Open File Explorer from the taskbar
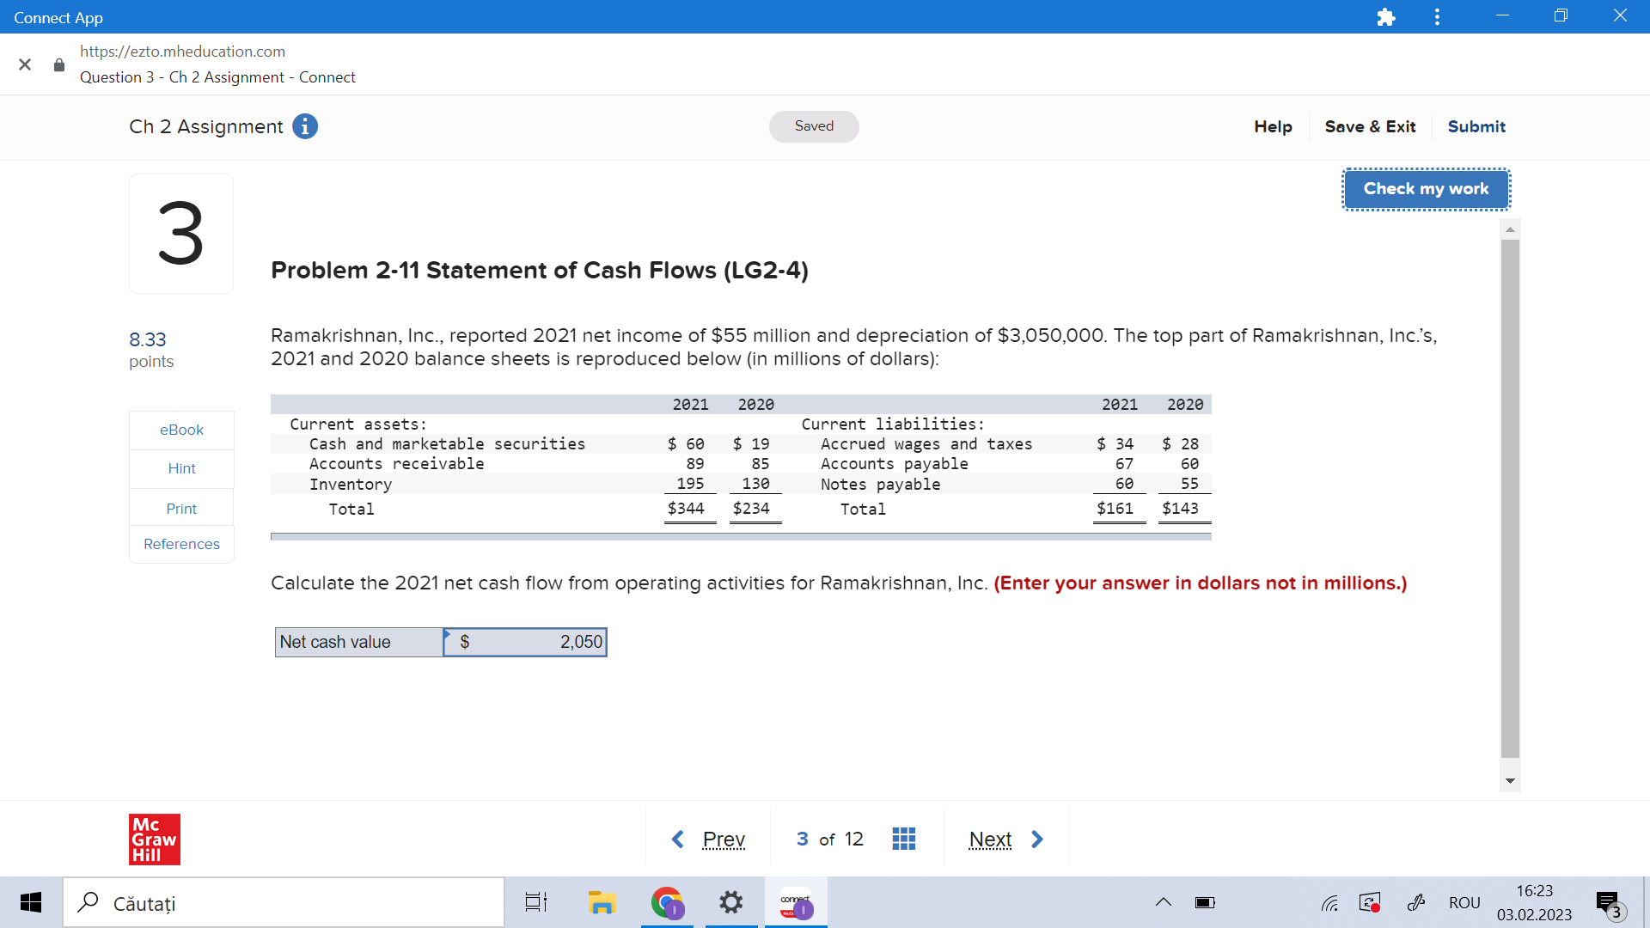The width and height of the screenshot is (1650, 928). point(602,902)
